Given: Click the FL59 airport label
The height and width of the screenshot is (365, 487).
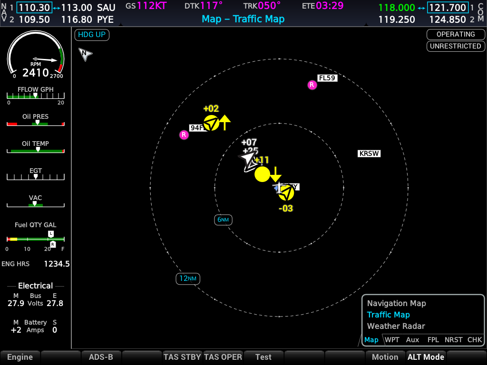Looking at the screenshot, I should click(327, 78).
